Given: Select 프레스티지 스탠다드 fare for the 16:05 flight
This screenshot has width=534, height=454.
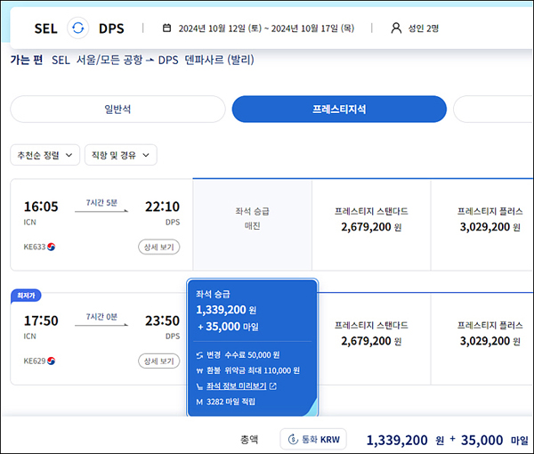Looking at the screenshot, I should 371,225.
